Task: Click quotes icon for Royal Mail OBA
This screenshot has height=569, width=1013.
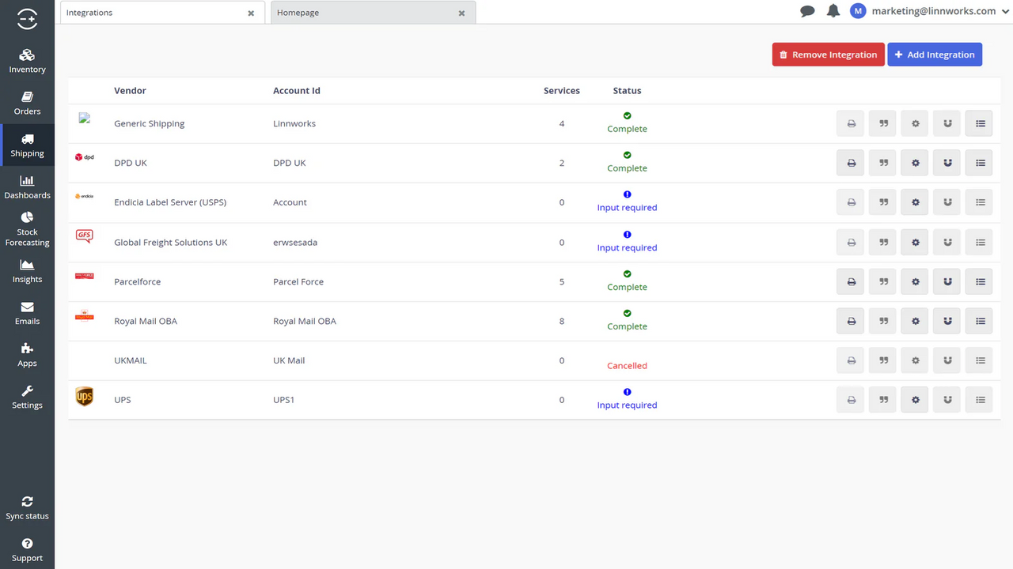Action: click(883, 321)
